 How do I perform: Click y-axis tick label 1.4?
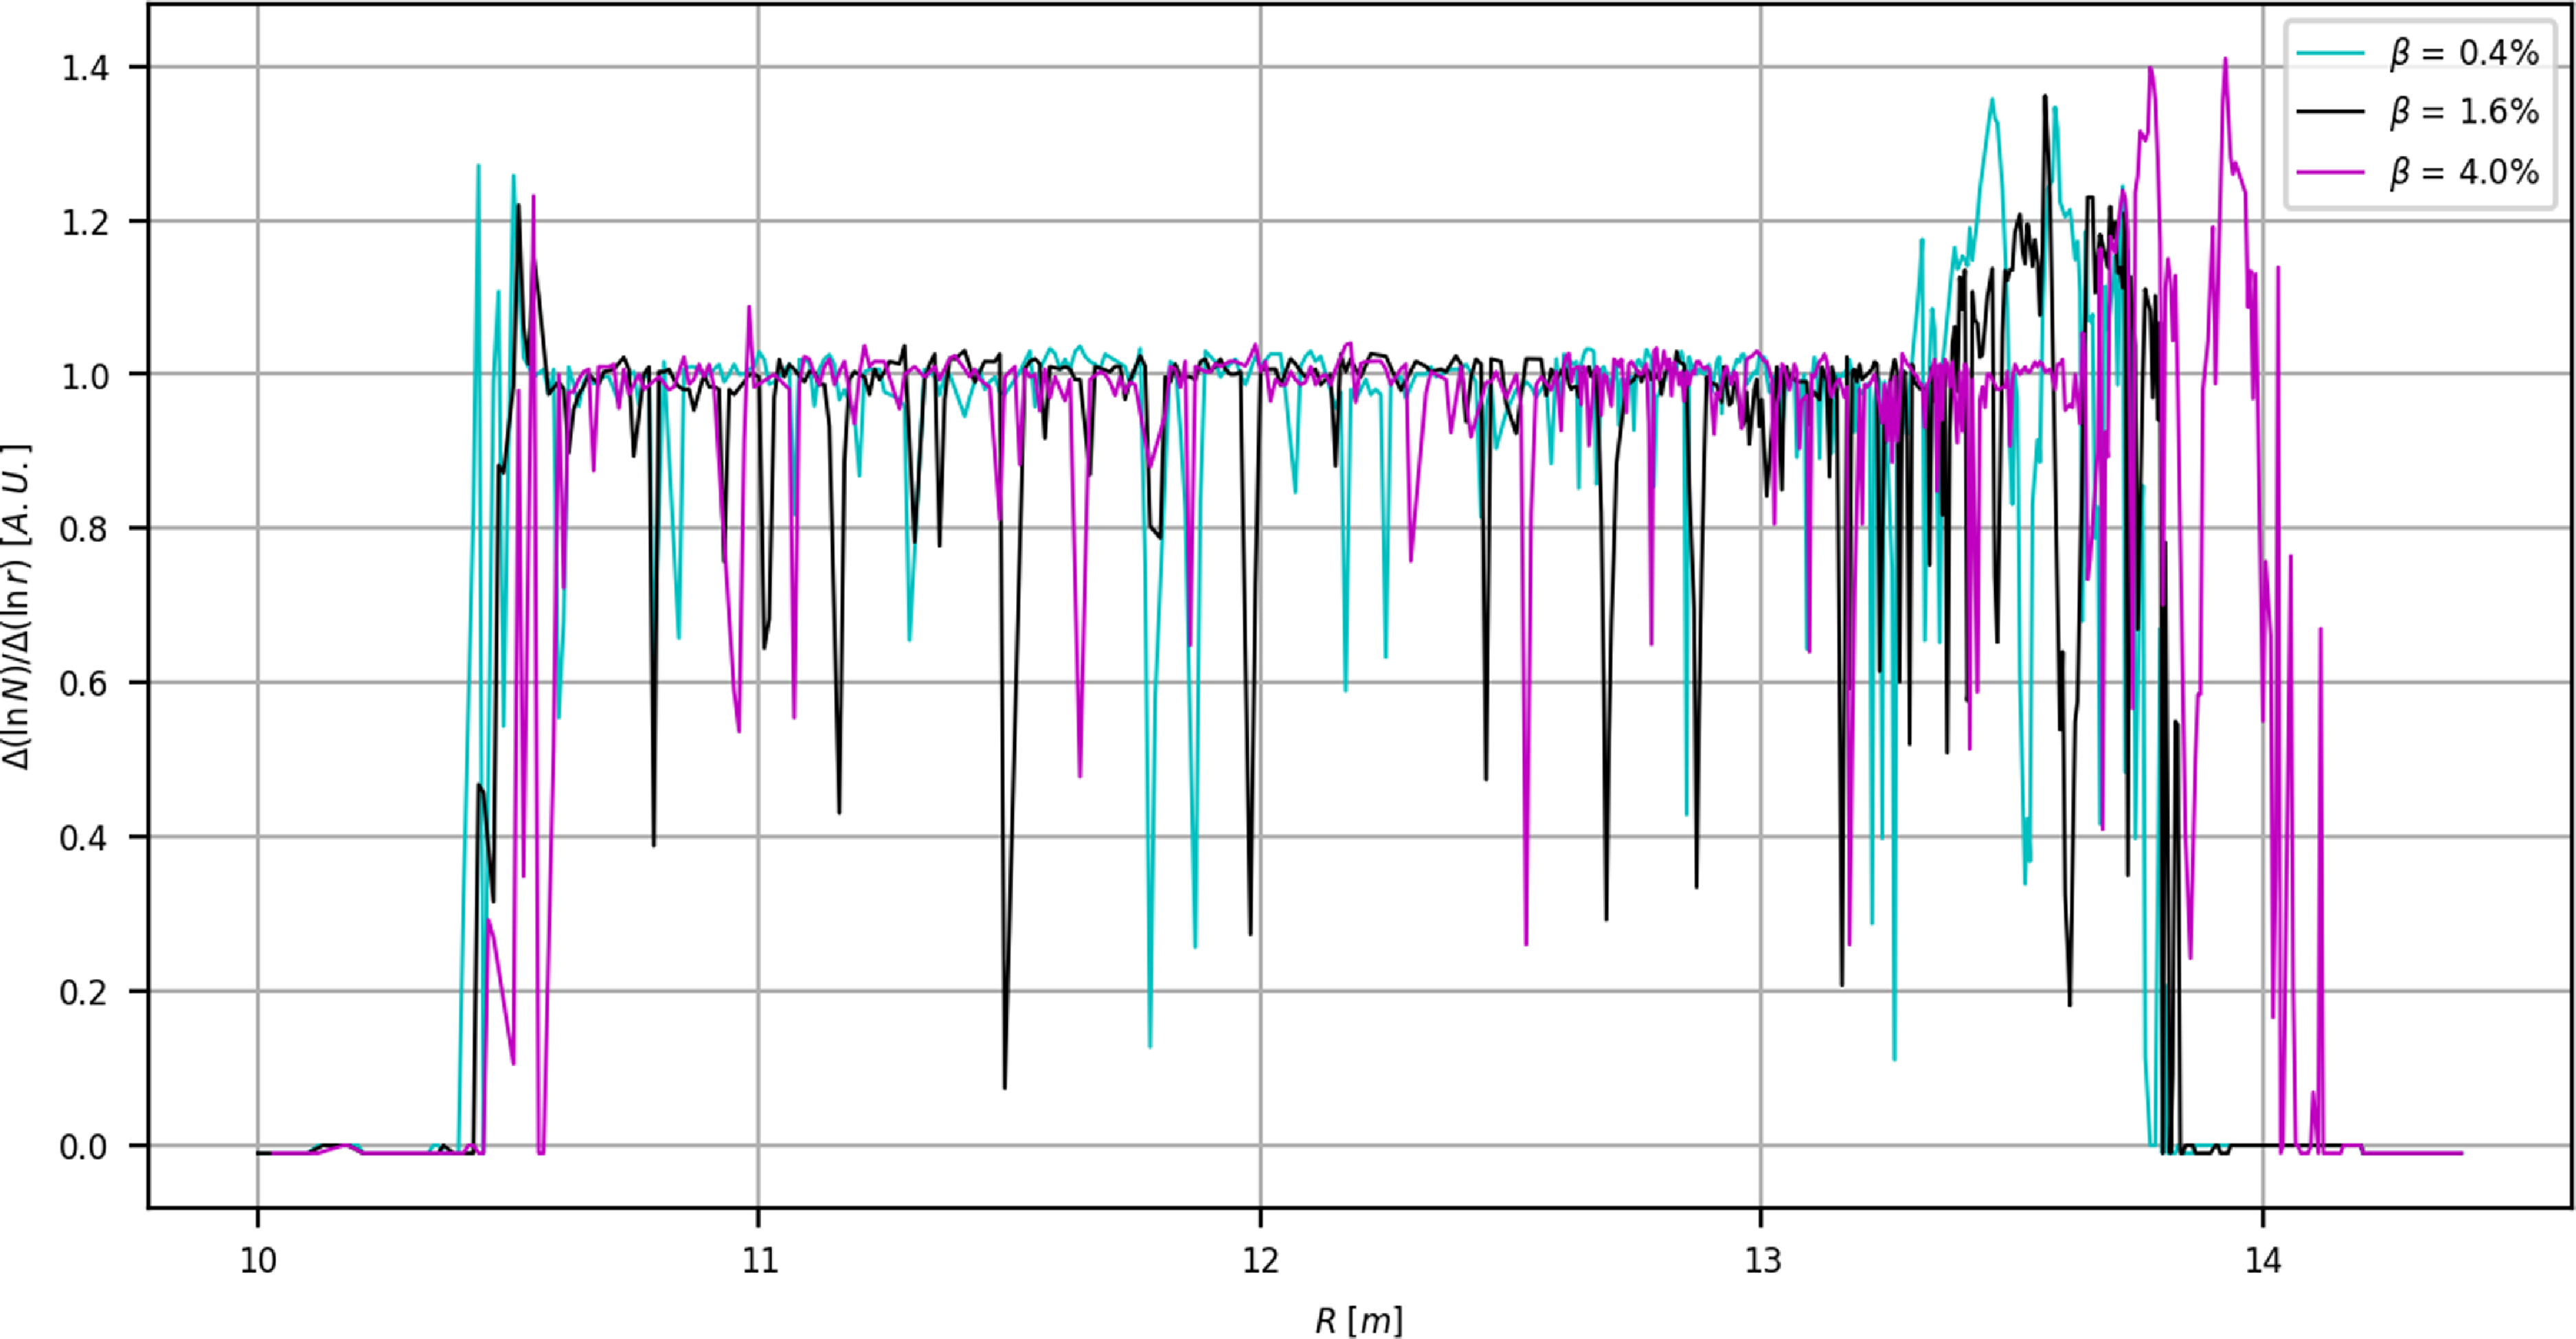[x=85, y=68]
